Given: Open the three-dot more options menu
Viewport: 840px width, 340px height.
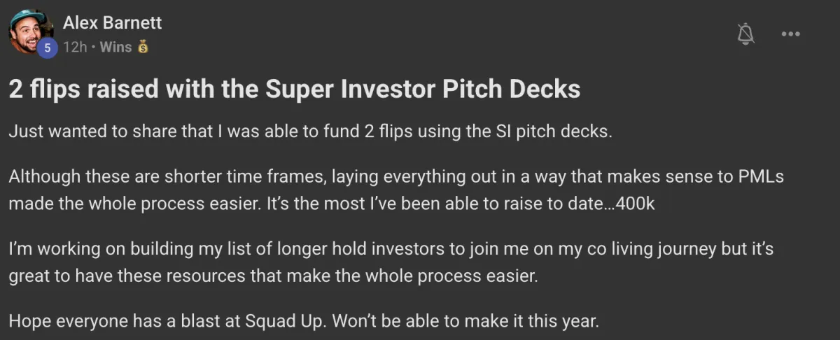Looking at the screenshot, I should pos(790,34).
